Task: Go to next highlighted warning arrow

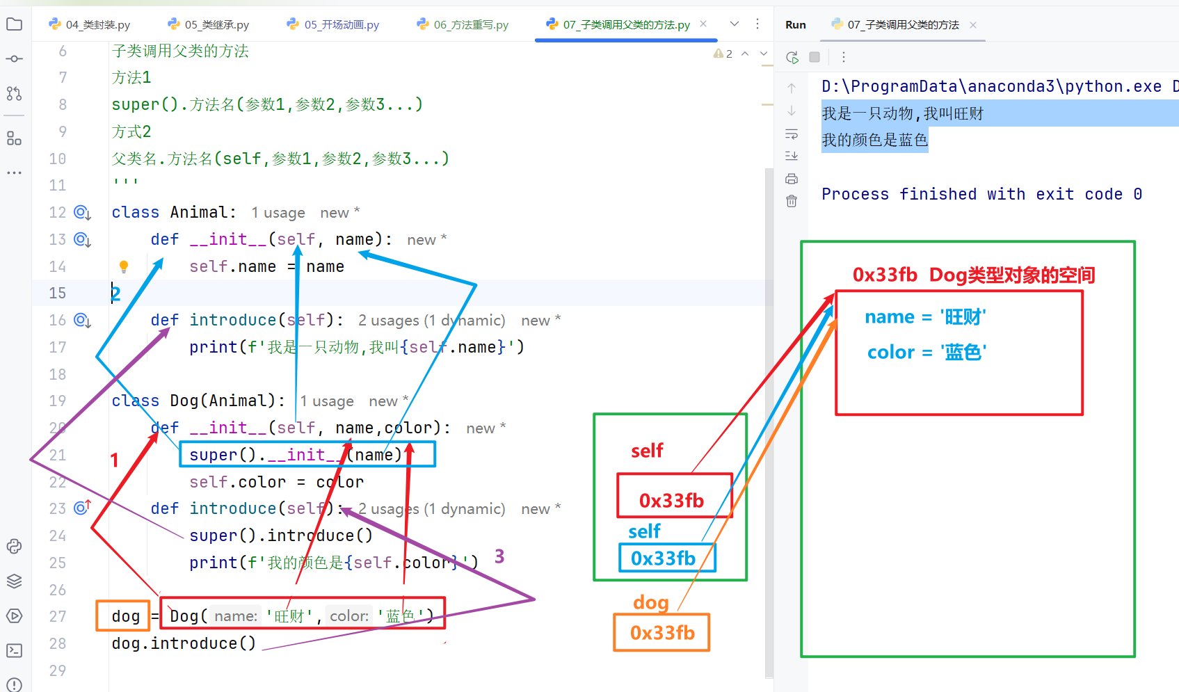Action: click(x=764, y=54)
